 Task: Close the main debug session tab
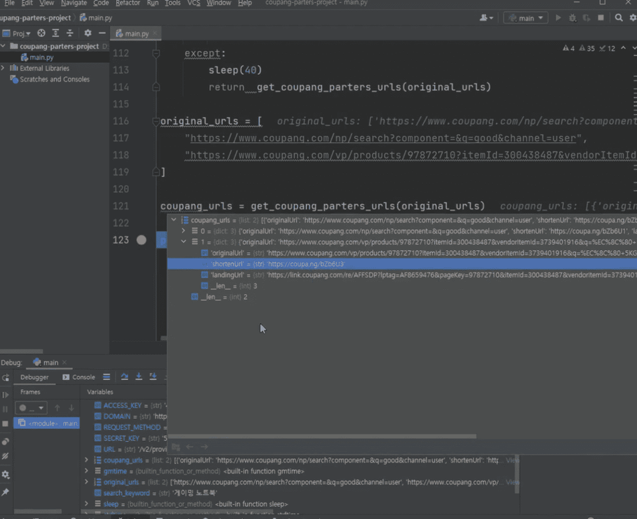tap(64, 362)
